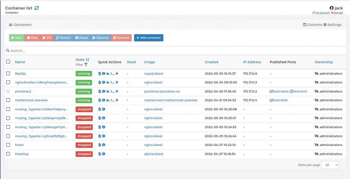
Task: Open the State filter funnel
Action: pyautogui.click(x=86, y=65)
